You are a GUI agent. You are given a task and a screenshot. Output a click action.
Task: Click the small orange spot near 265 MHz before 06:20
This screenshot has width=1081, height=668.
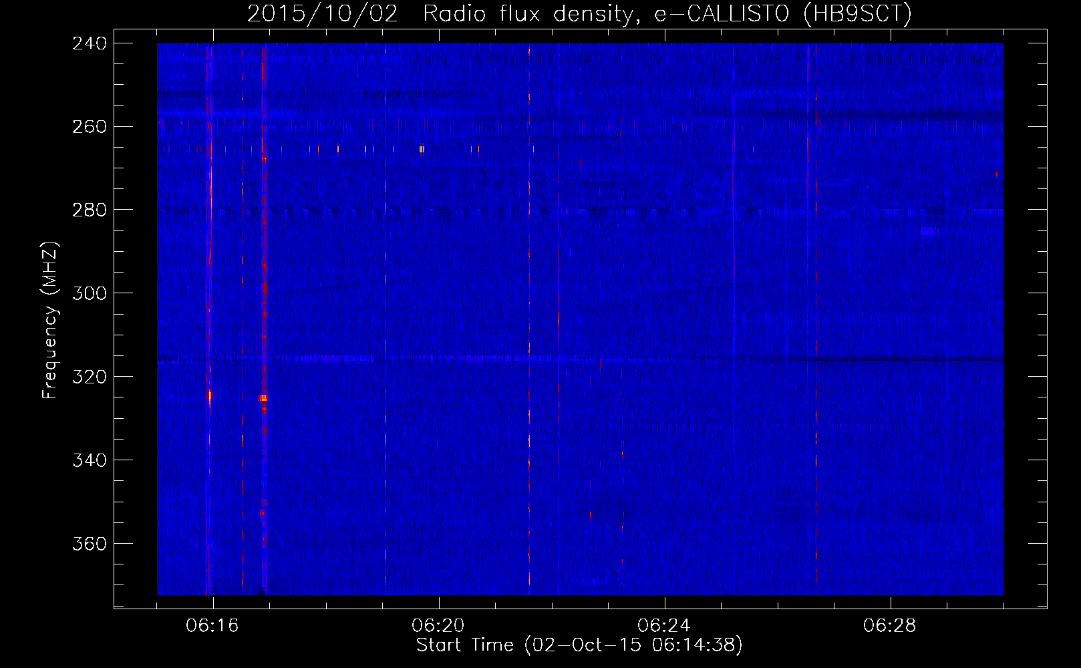click(x=422, y=150)
